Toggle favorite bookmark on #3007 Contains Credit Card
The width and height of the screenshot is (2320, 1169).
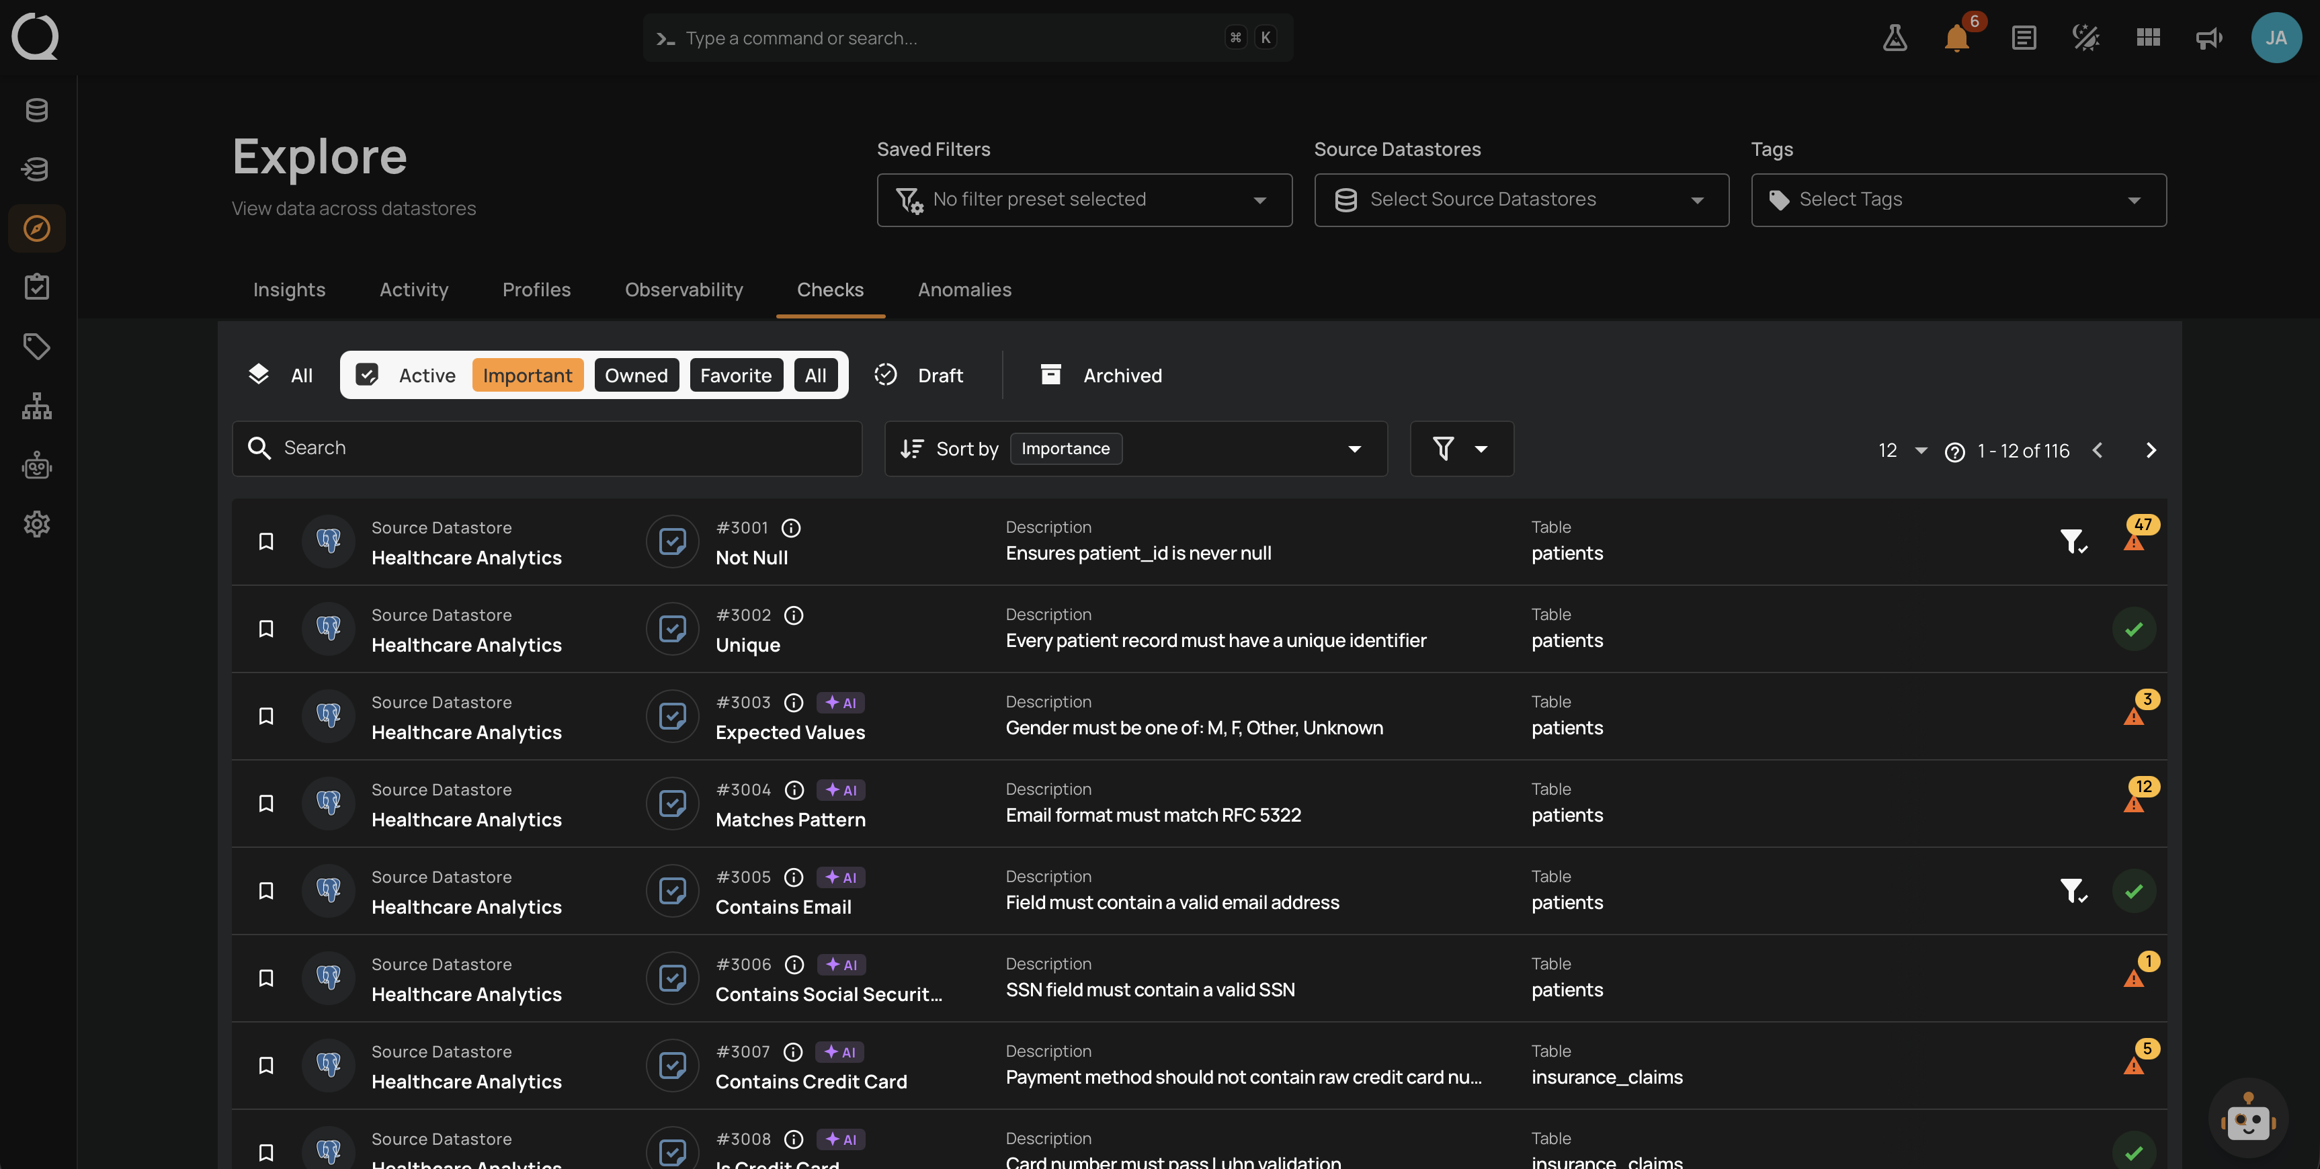coord(265,1066)
